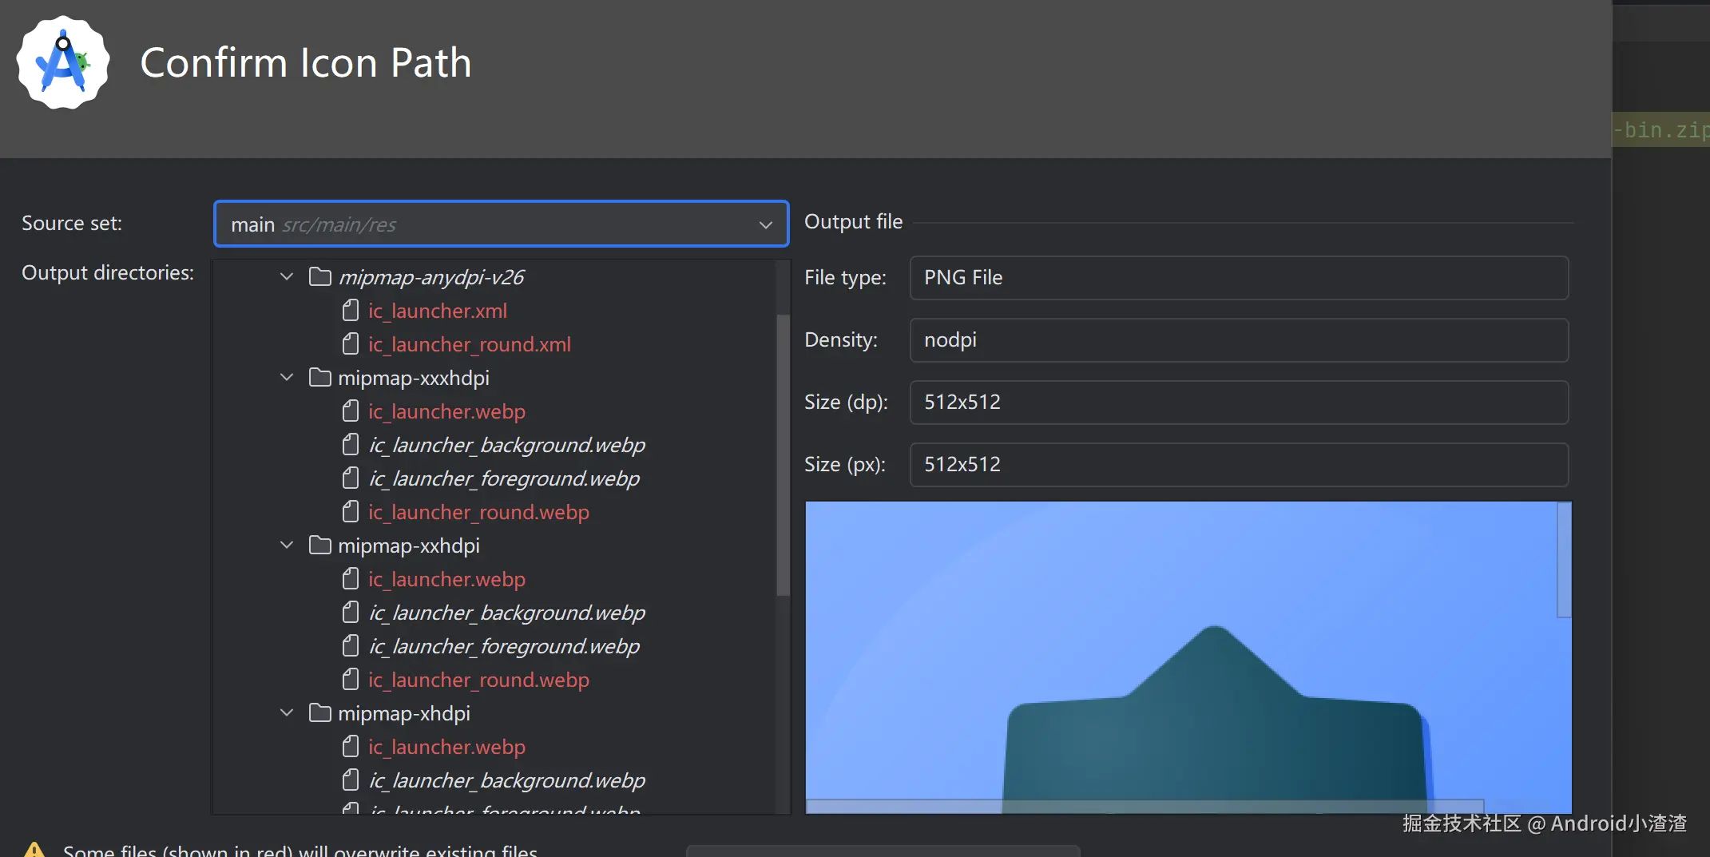This screenshot has height=857, width=1710.
Task: Click the Source set: label
Action: (x=72, y=223)
